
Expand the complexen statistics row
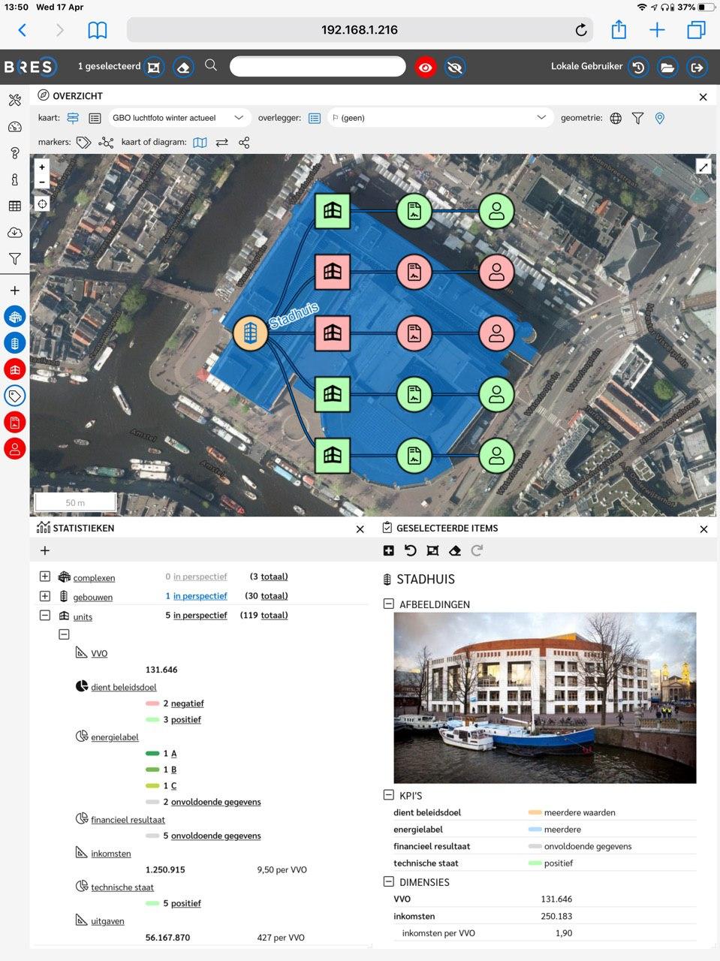coord(45,577)
